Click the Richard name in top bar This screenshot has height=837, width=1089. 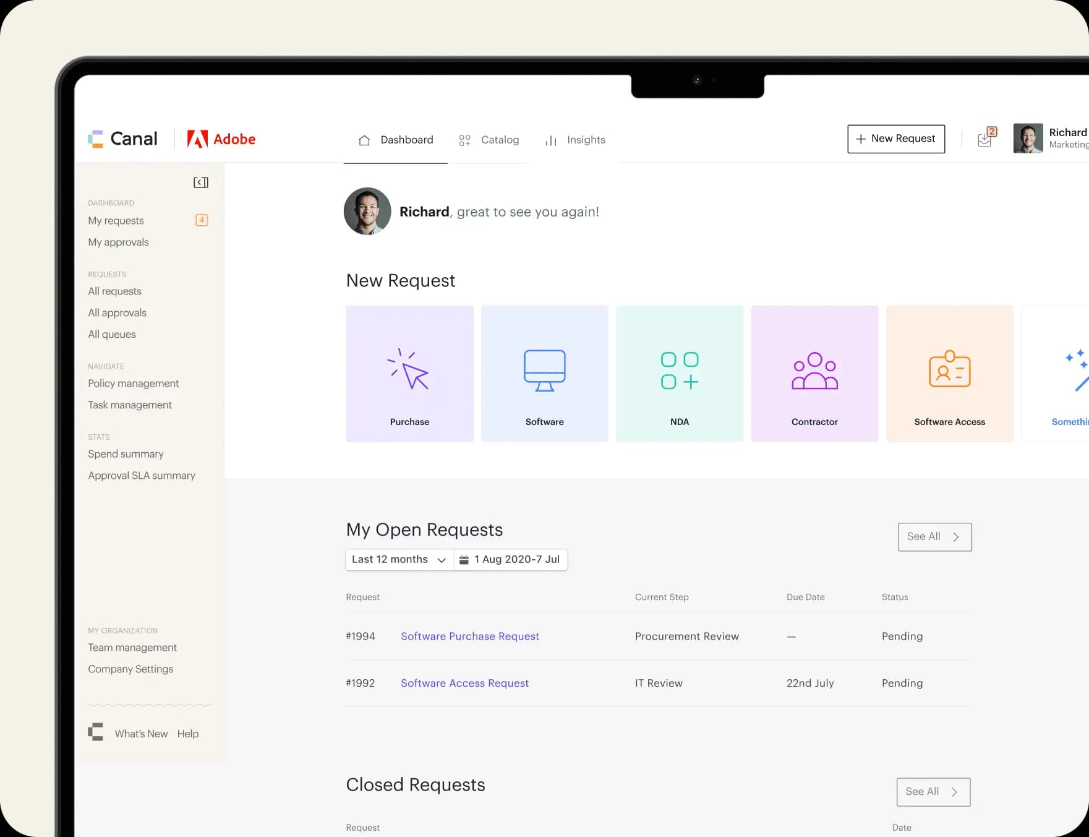(x=1068, y=132)
